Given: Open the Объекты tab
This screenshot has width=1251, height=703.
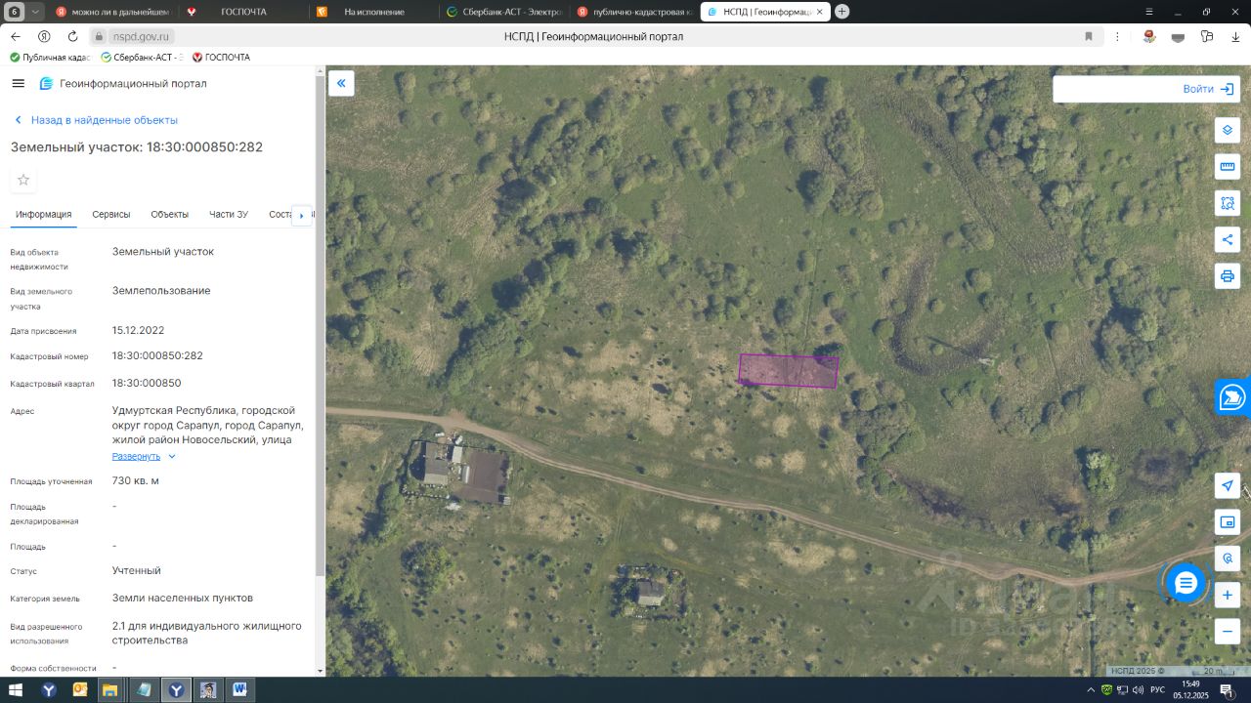Looking at the screenshot, I should (170, 215).
